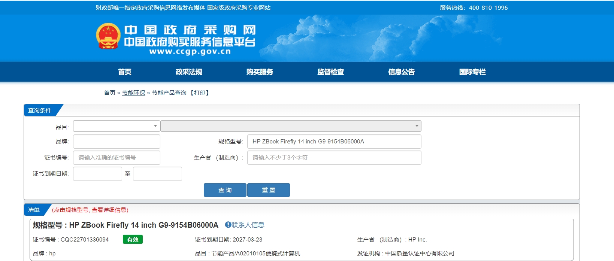The image size is (614, 261).
Task: Click the www.ccgp.gov.cn site address banner
Action: pos(190,52)
